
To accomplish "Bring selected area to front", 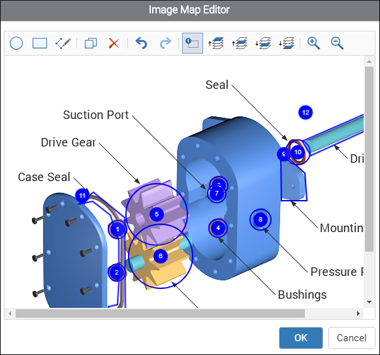I will (x=216, y=43).
